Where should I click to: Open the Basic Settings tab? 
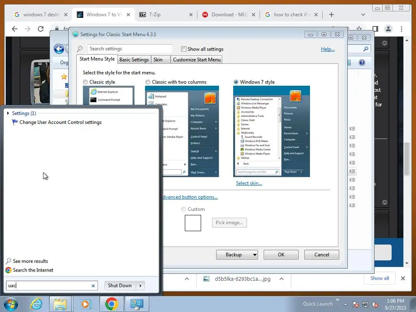[134, 60]
